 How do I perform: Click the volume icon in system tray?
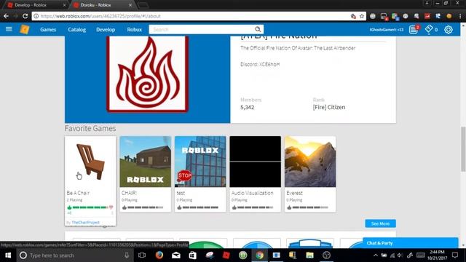pyautogui.click(x=400, y=255)
